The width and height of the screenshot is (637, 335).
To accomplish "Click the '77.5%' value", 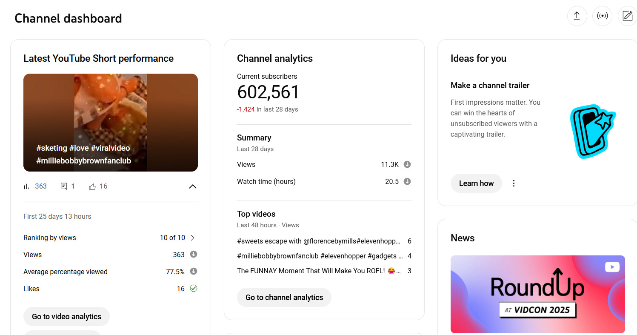I will tap(175, 272).
